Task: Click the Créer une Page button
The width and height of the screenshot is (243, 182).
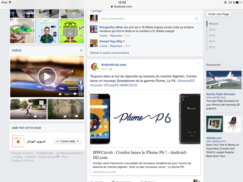Action: tap(219, 14)
